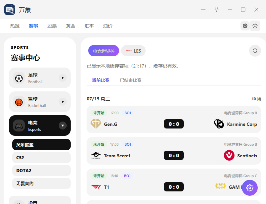Choose DOTA2 in the esports list
Image resolution: width=266 pixels, height=204 pixels.
coord(41,171)
